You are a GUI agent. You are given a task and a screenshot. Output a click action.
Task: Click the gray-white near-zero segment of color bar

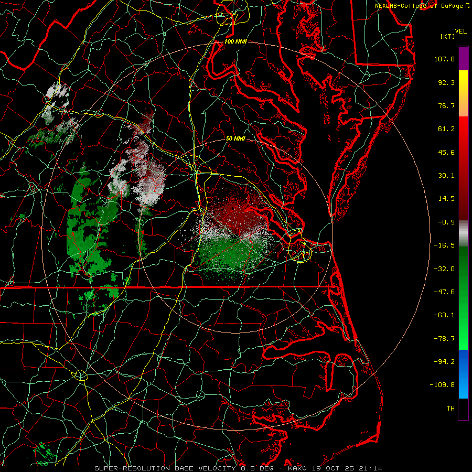[x=463, y=233]
